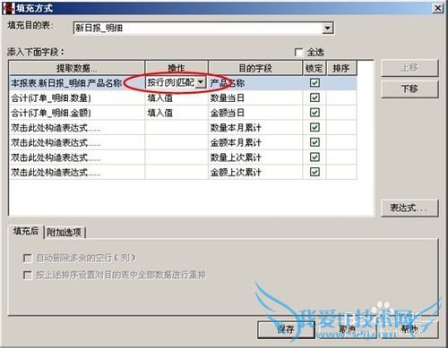Click the 排序 column header
The height and width of the screenshot is (348, 448).
click(x=341, y=68)
